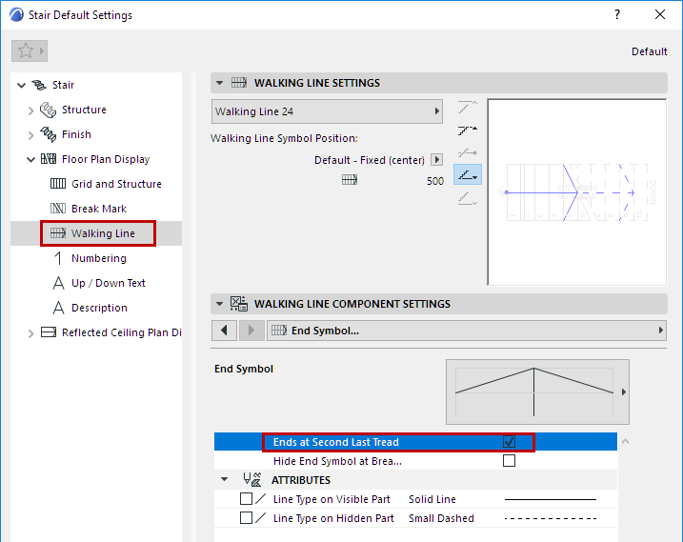This screenshot has height=542, width=683.
Task: Click the walking line offset icon beside 500
Action: click(x=350, y=181)
